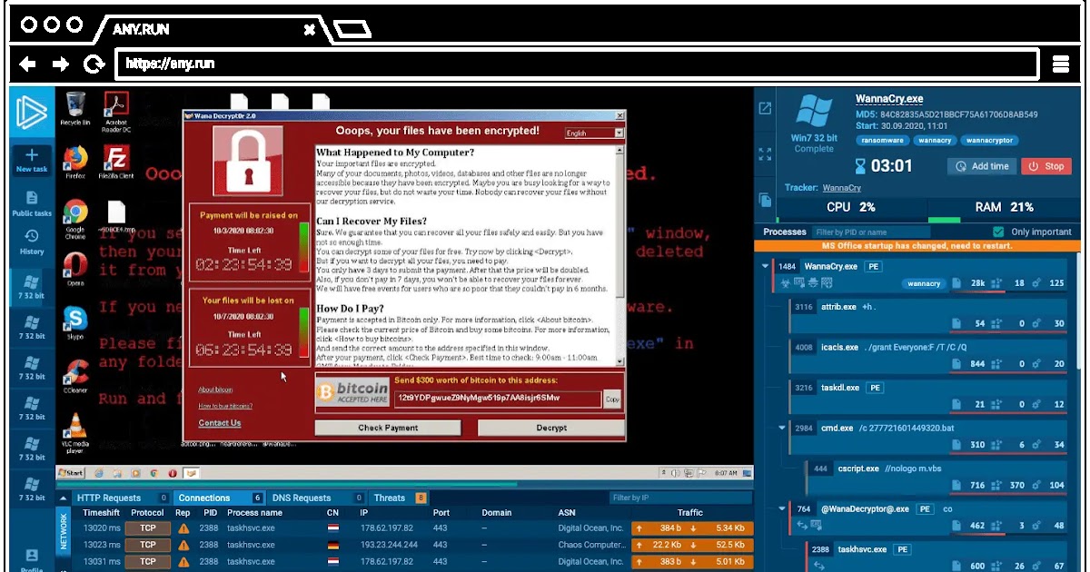Open Skype desktop icon
This screenshot has width=1090, height=572.
[75, 322]
